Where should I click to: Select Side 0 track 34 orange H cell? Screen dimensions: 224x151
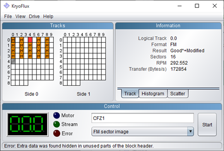(30, 56)
